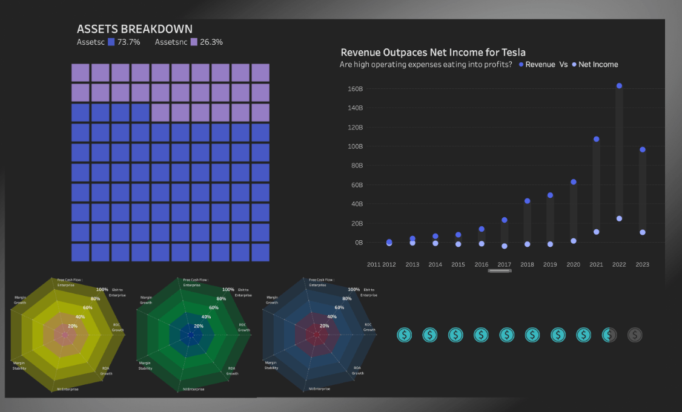The image size is (682, 412).
Task: Select the first teal dollar coin icon
Action: tap(404, 335)
